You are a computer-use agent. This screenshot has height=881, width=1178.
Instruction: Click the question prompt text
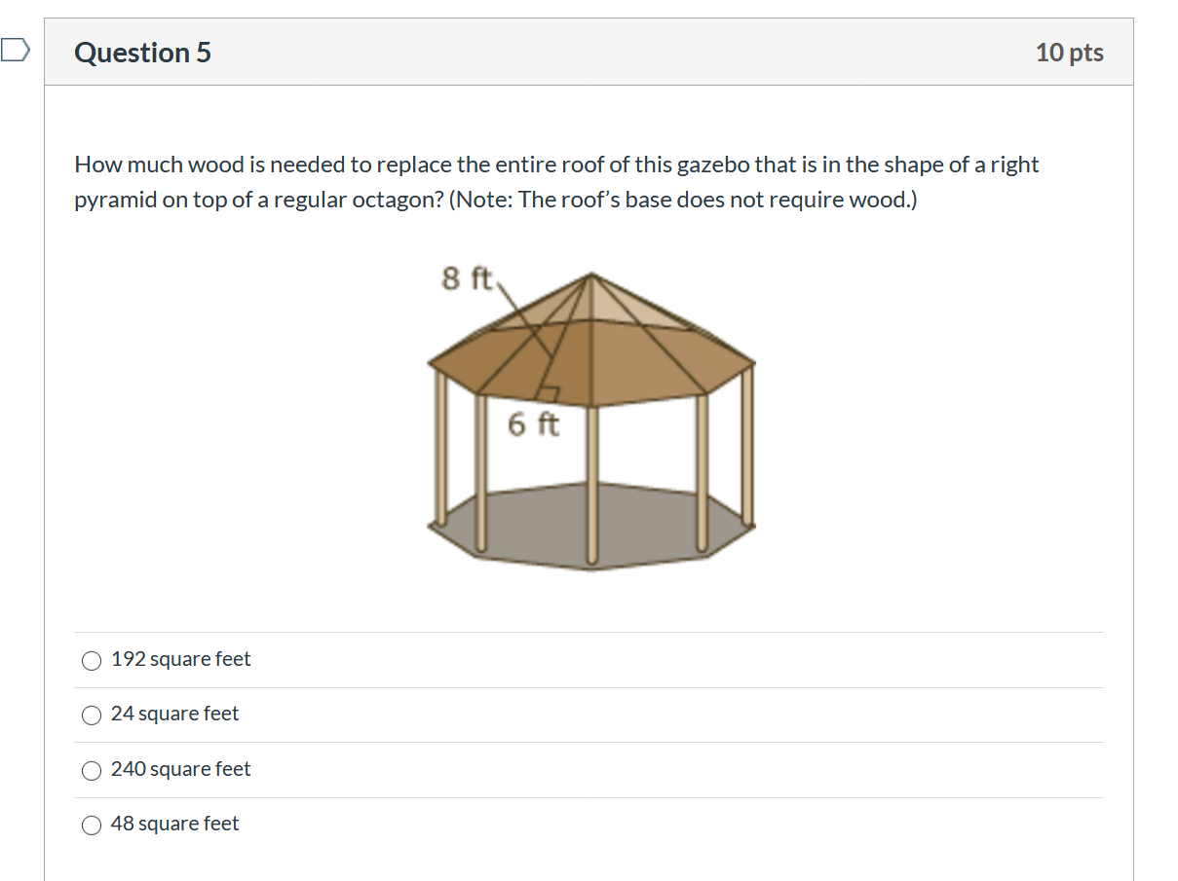(x=555, y=181)
